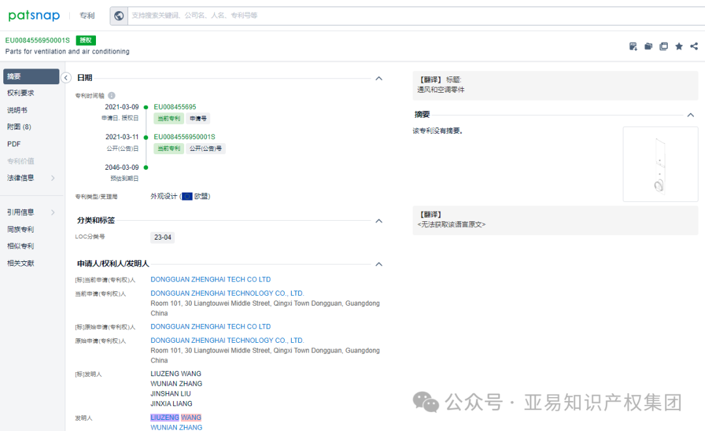
Task: Click the save to folder icon
Action: point(648,46)
